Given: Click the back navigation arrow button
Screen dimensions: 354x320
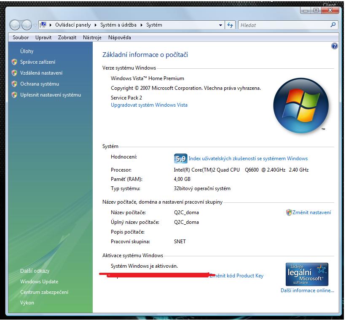Looking at the screenshot, I should (15, 25).
